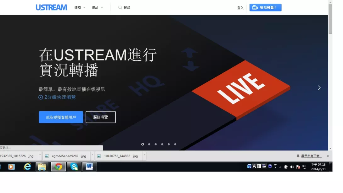This screenshot has width=343, height=193.
Task: Advance the banner with the next arrow
Action: click(x=319, y=88)
